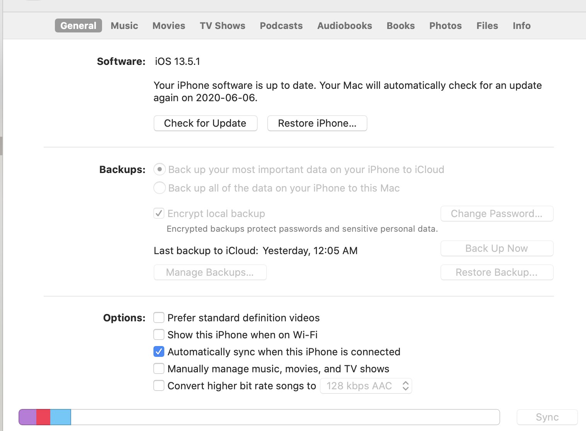The width and height of the screenshot is (586, 431).
Task: Click the Manage Backups button
Action: [x=210, y=272]
